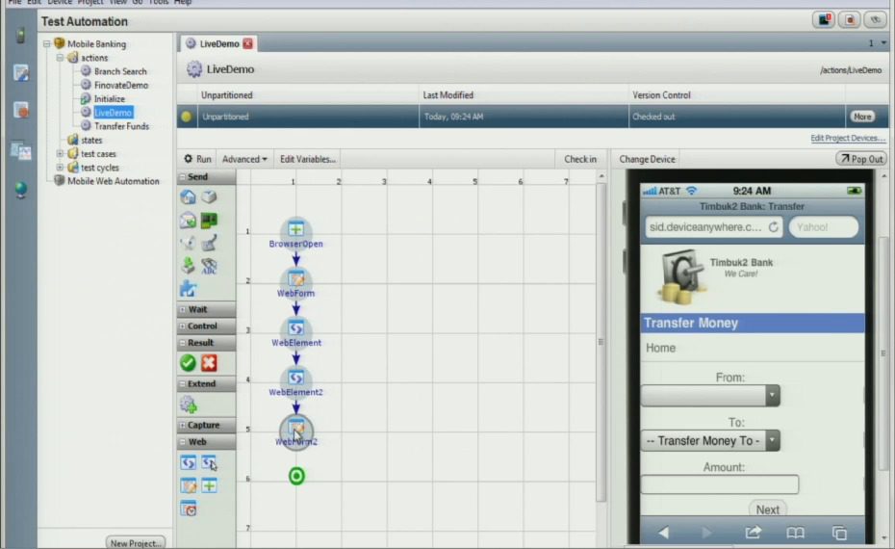Select the green download arrow icon in Send palette
This screenshot has height=549, width=895.
click(x=188, y=266)
